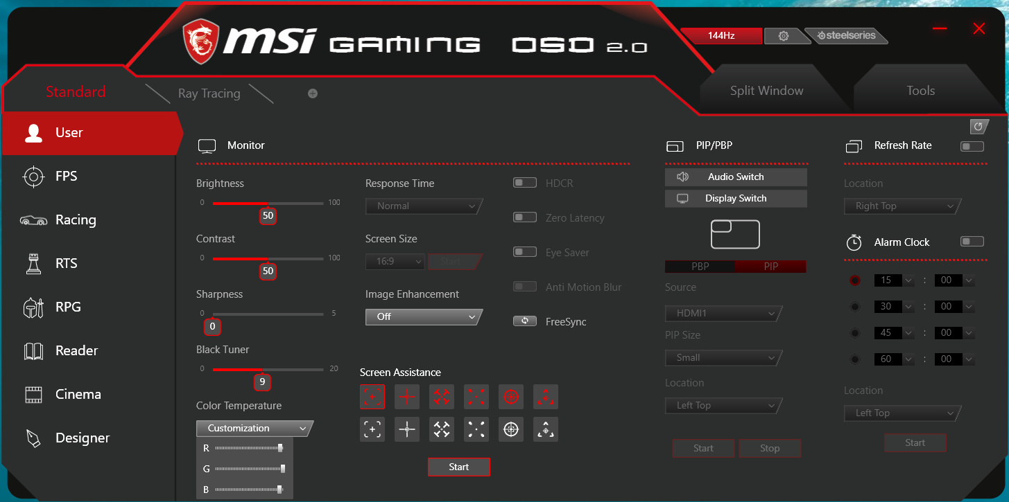
Task: Toggle the Anti Motion Blur switch
Action: pyautogui.click(x=525, y=287)
